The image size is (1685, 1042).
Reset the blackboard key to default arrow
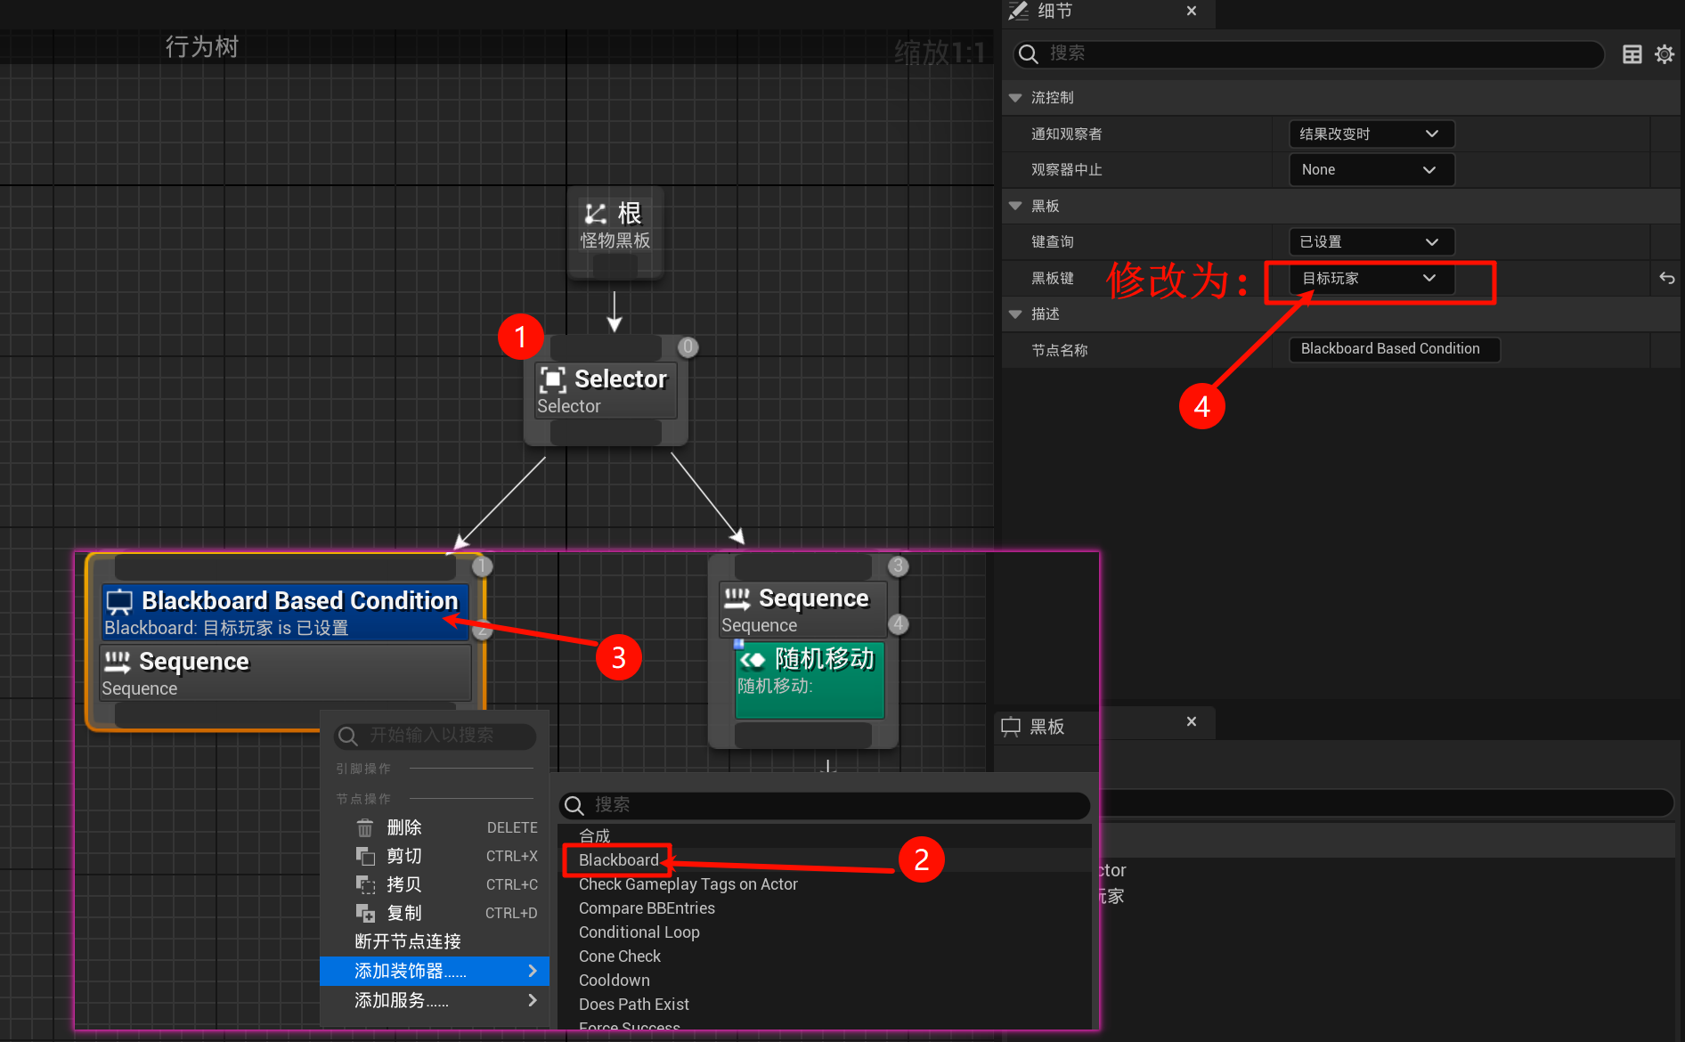point(1666,279)
